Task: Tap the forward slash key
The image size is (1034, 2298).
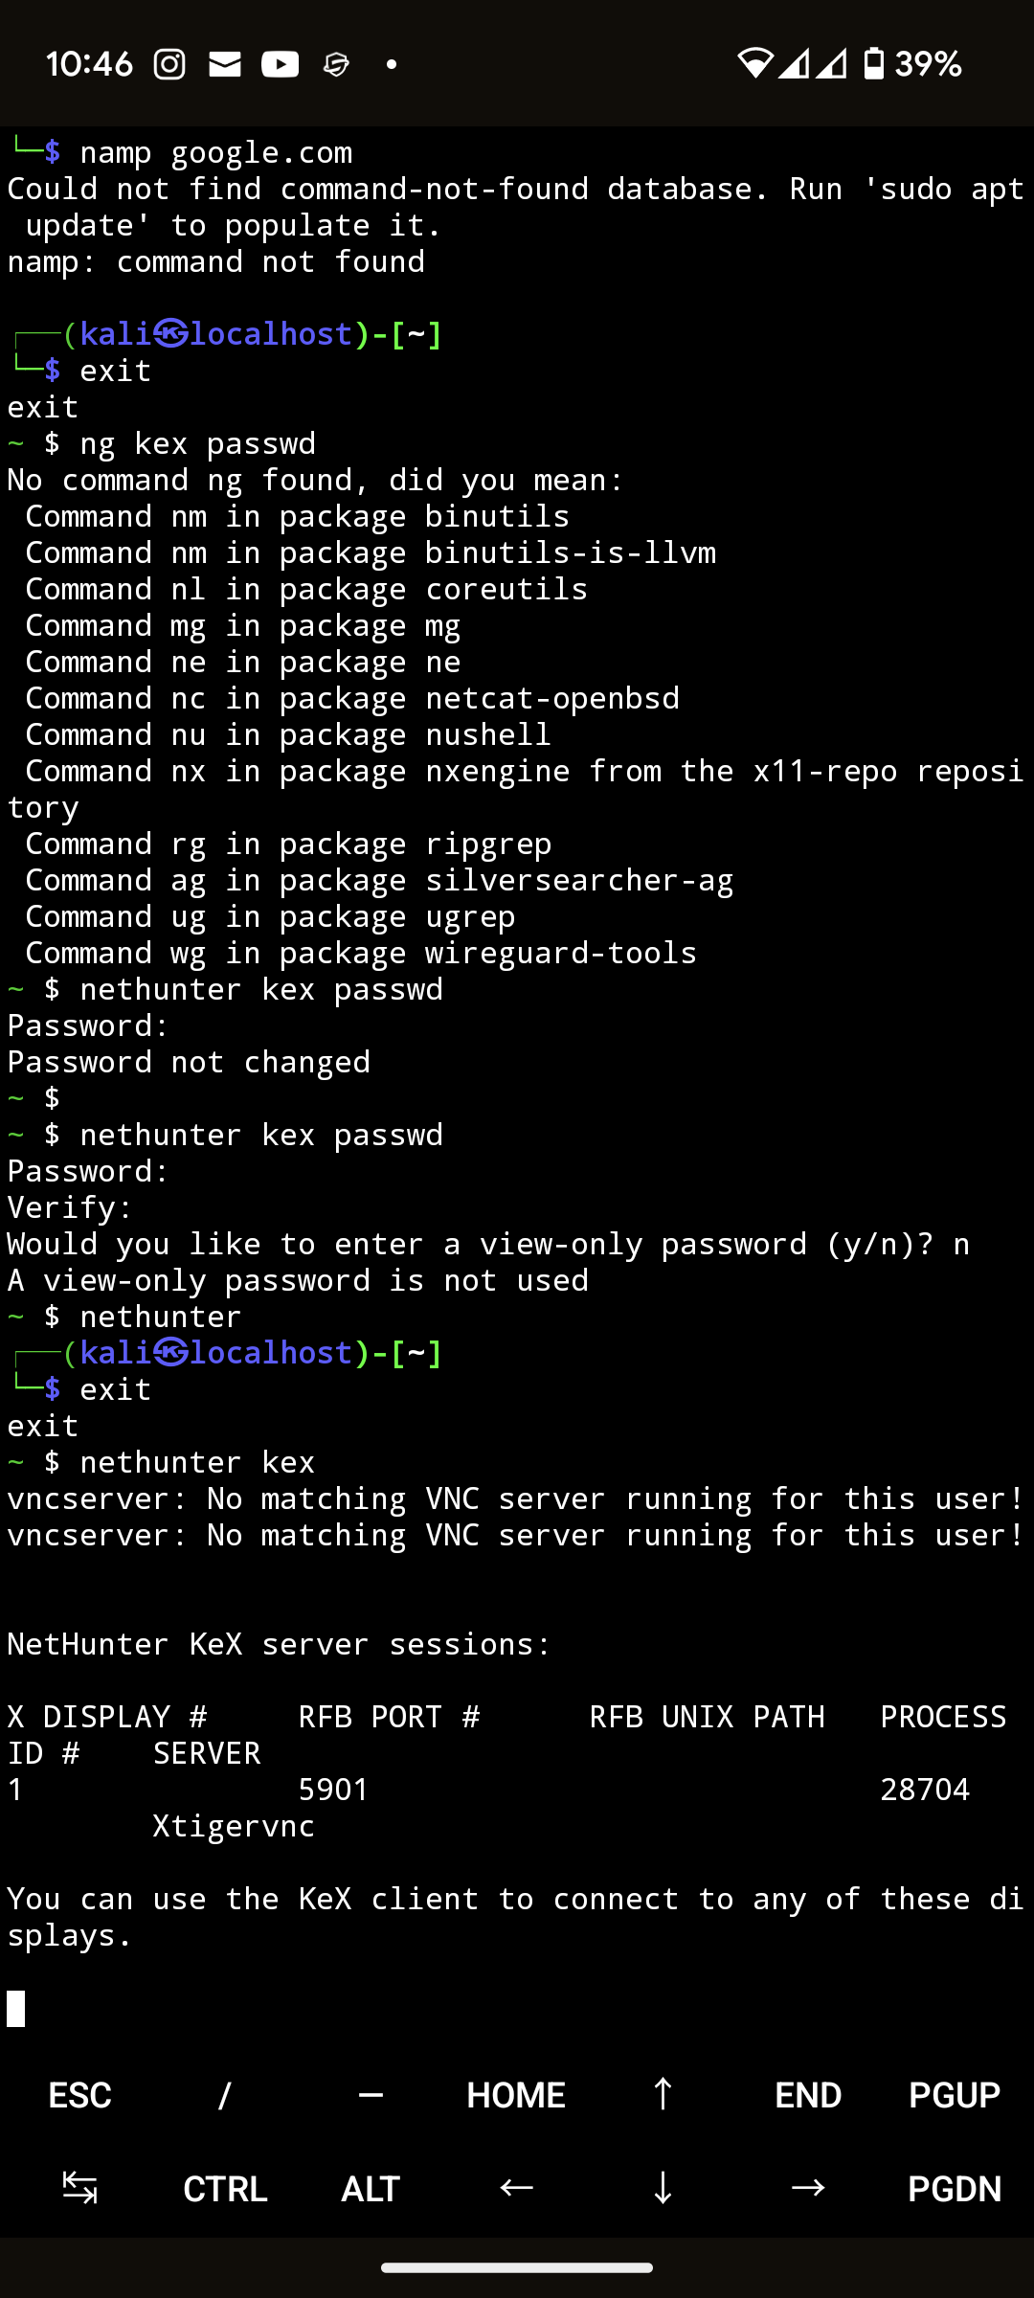Action: [x=225, y=2095]
